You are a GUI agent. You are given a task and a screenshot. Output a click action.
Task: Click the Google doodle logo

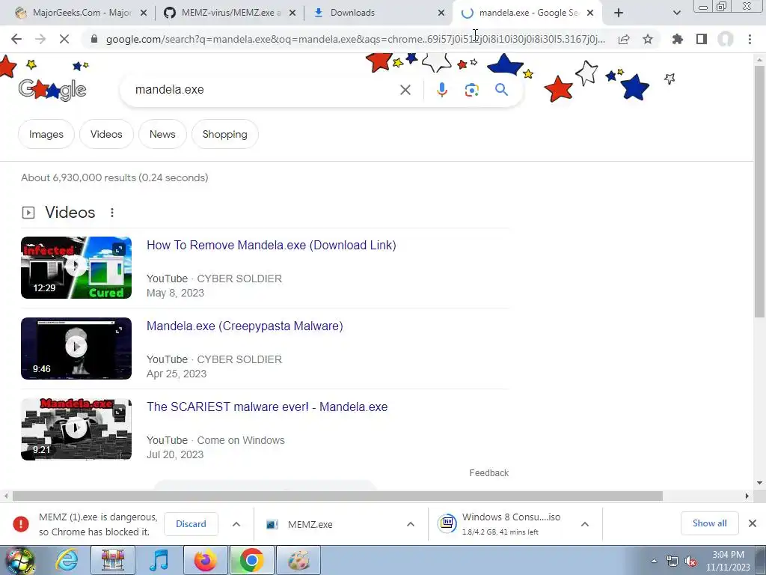click(x=52, y=89)
